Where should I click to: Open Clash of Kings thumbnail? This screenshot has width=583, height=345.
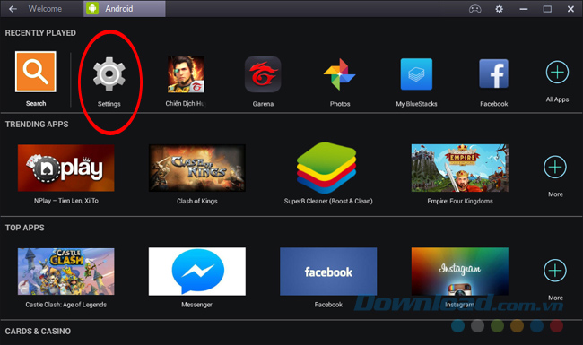coord(197,168)
